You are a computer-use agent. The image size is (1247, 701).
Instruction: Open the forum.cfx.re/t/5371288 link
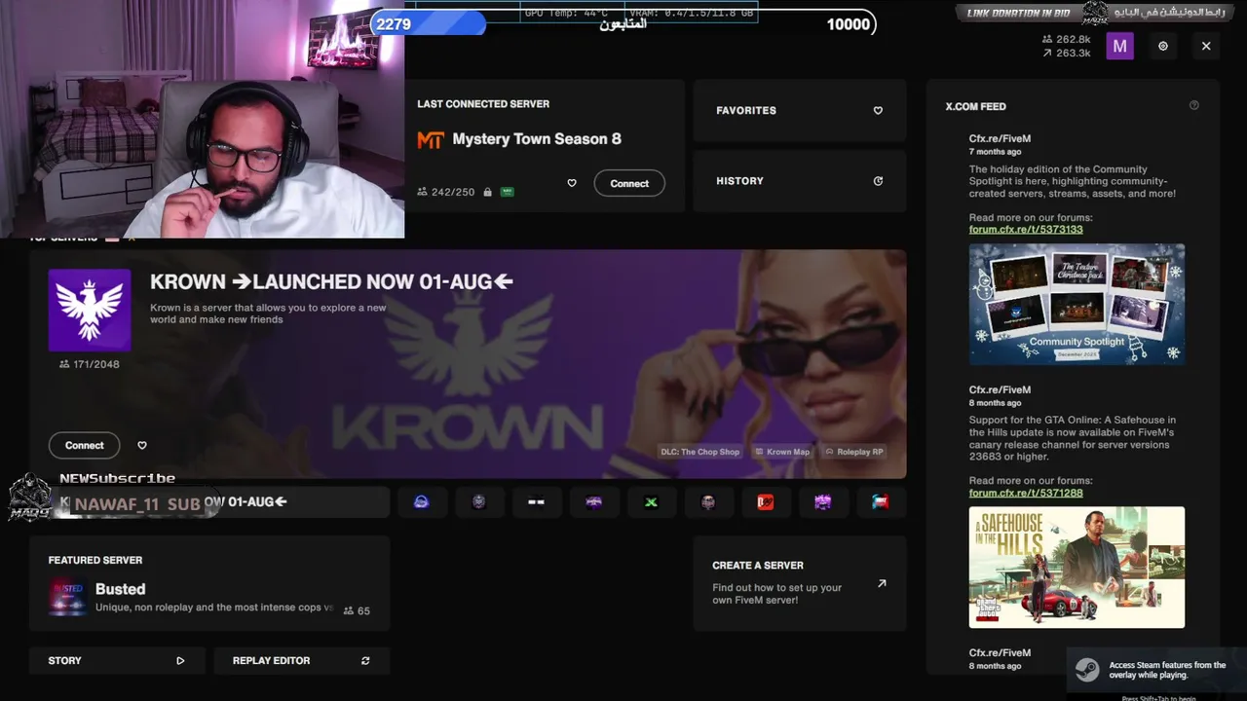click(1026, 493)
